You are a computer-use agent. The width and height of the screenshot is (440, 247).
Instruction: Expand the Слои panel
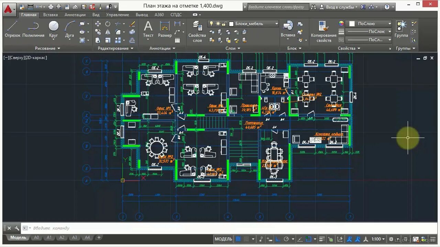[x=233, y=48]
